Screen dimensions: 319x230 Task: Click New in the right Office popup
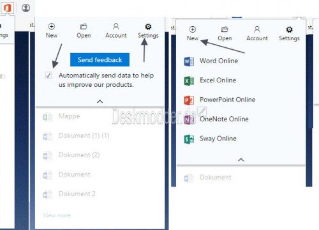click(x=193, y=34)
